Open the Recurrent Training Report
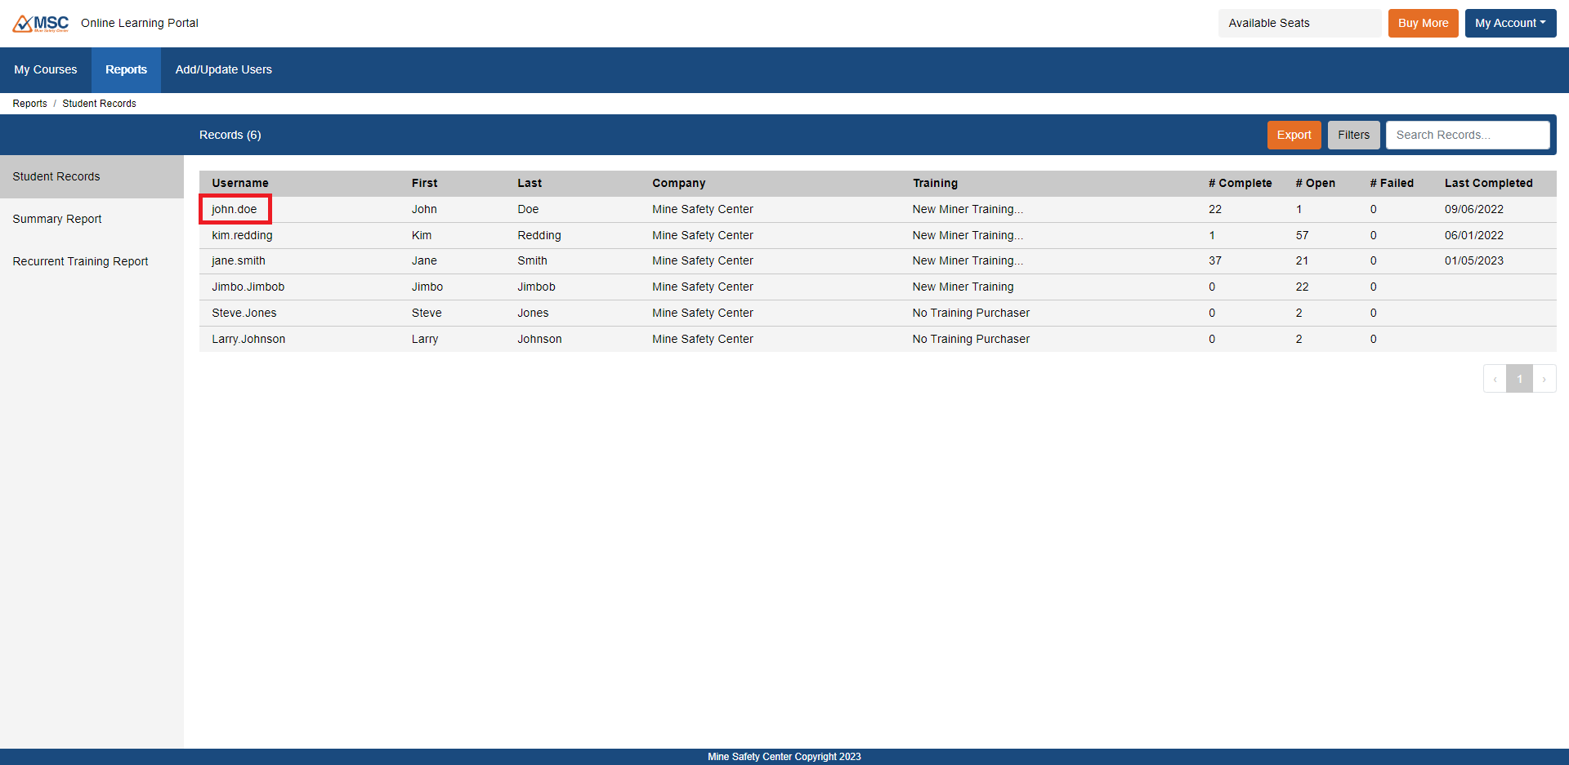 (x=92, y=261)
